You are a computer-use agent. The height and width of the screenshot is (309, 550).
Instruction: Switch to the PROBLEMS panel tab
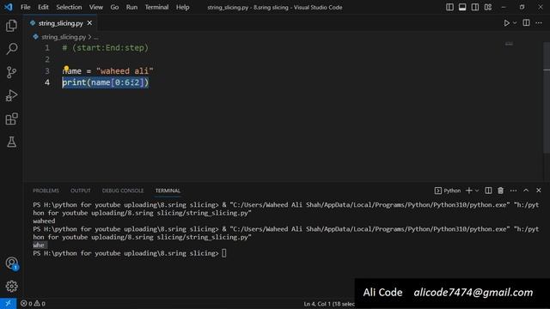[46, 191]
